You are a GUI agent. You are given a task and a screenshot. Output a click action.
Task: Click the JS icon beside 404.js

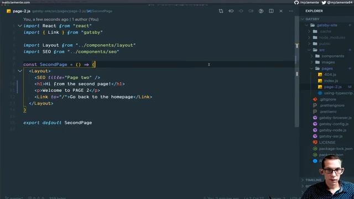point(320,75)
